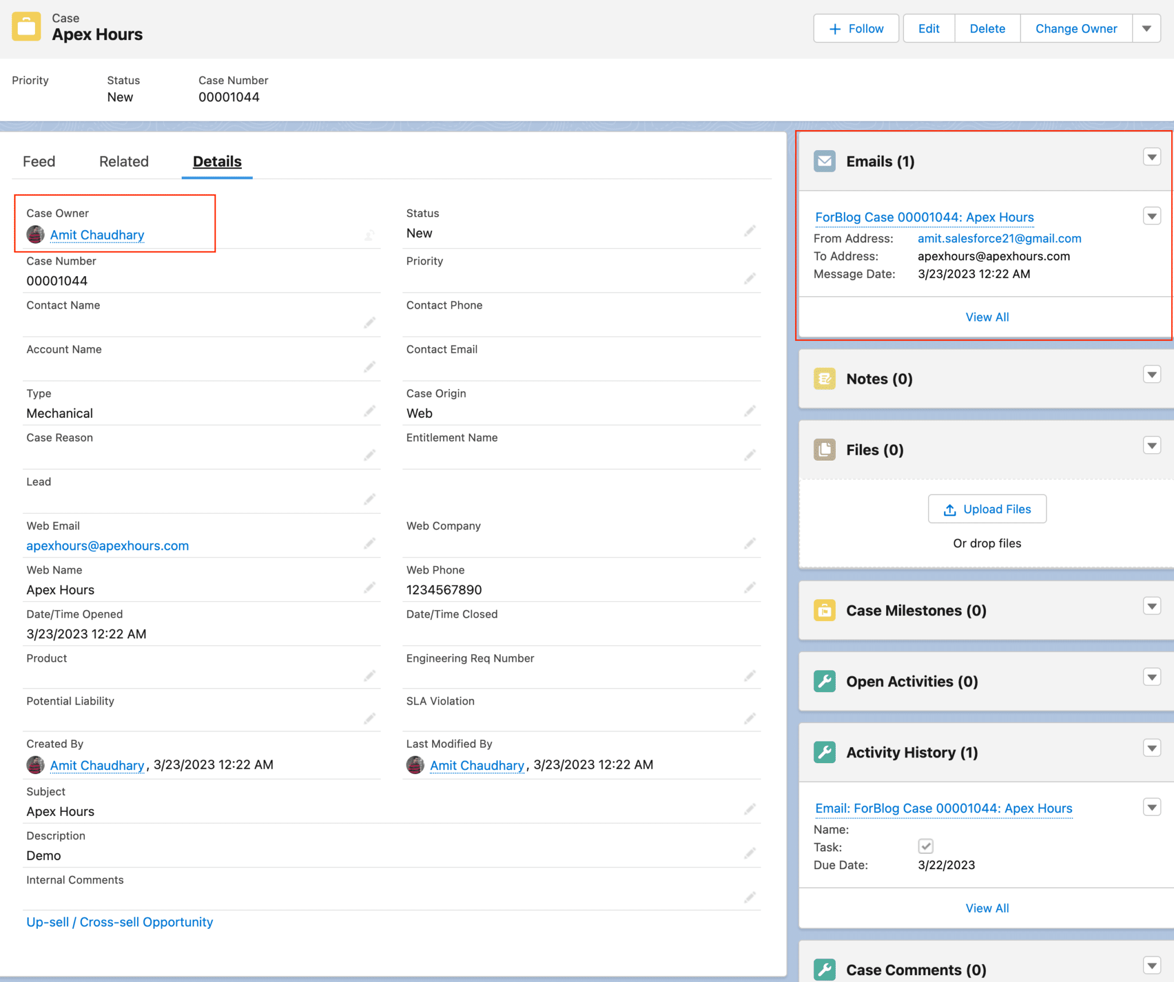
Task: Open the Emails panel dropdown menu
Action: [1152, 156]
